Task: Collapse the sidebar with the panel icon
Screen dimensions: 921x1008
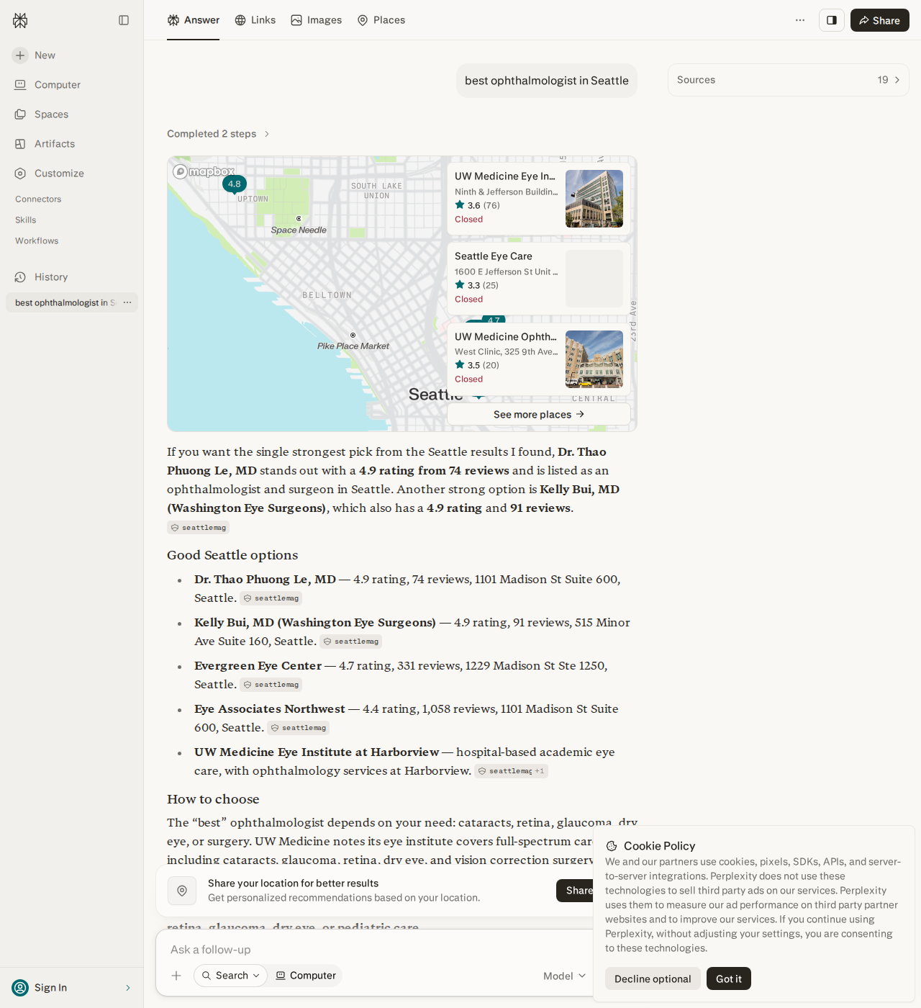Action: click(124, 20)
